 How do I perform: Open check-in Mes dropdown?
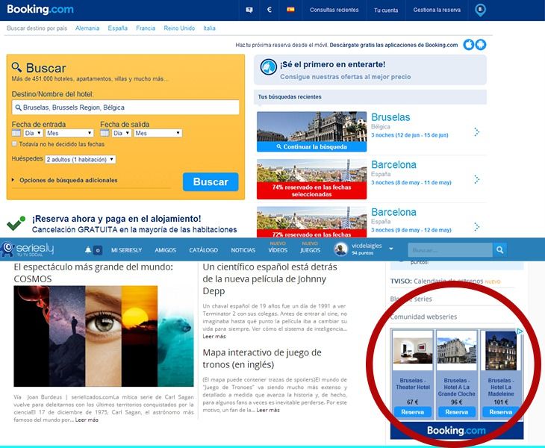pos(69,133)
